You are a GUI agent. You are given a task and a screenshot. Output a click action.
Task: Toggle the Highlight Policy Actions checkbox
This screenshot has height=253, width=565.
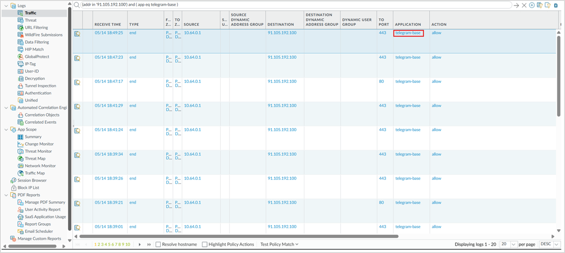click(205, 244)
